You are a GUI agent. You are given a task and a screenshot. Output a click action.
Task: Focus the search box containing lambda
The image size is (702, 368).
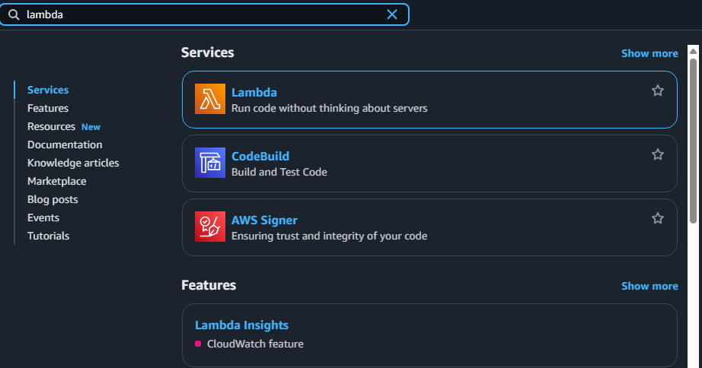point(204,14)
